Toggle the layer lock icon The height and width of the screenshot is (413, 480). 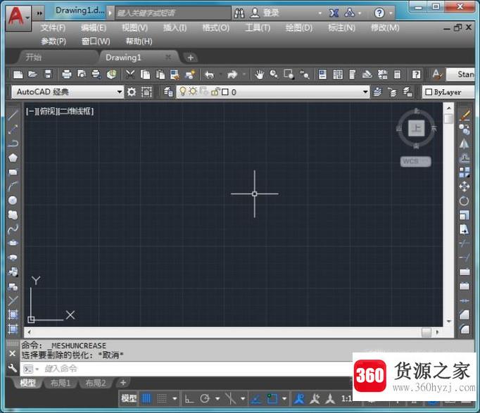click(215, 91)
